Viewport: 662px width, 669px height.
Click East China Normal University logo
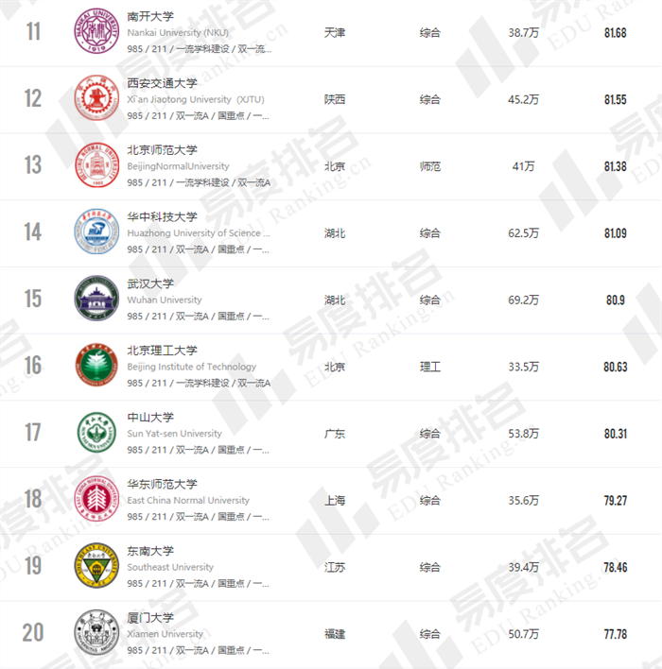(96, 500)
